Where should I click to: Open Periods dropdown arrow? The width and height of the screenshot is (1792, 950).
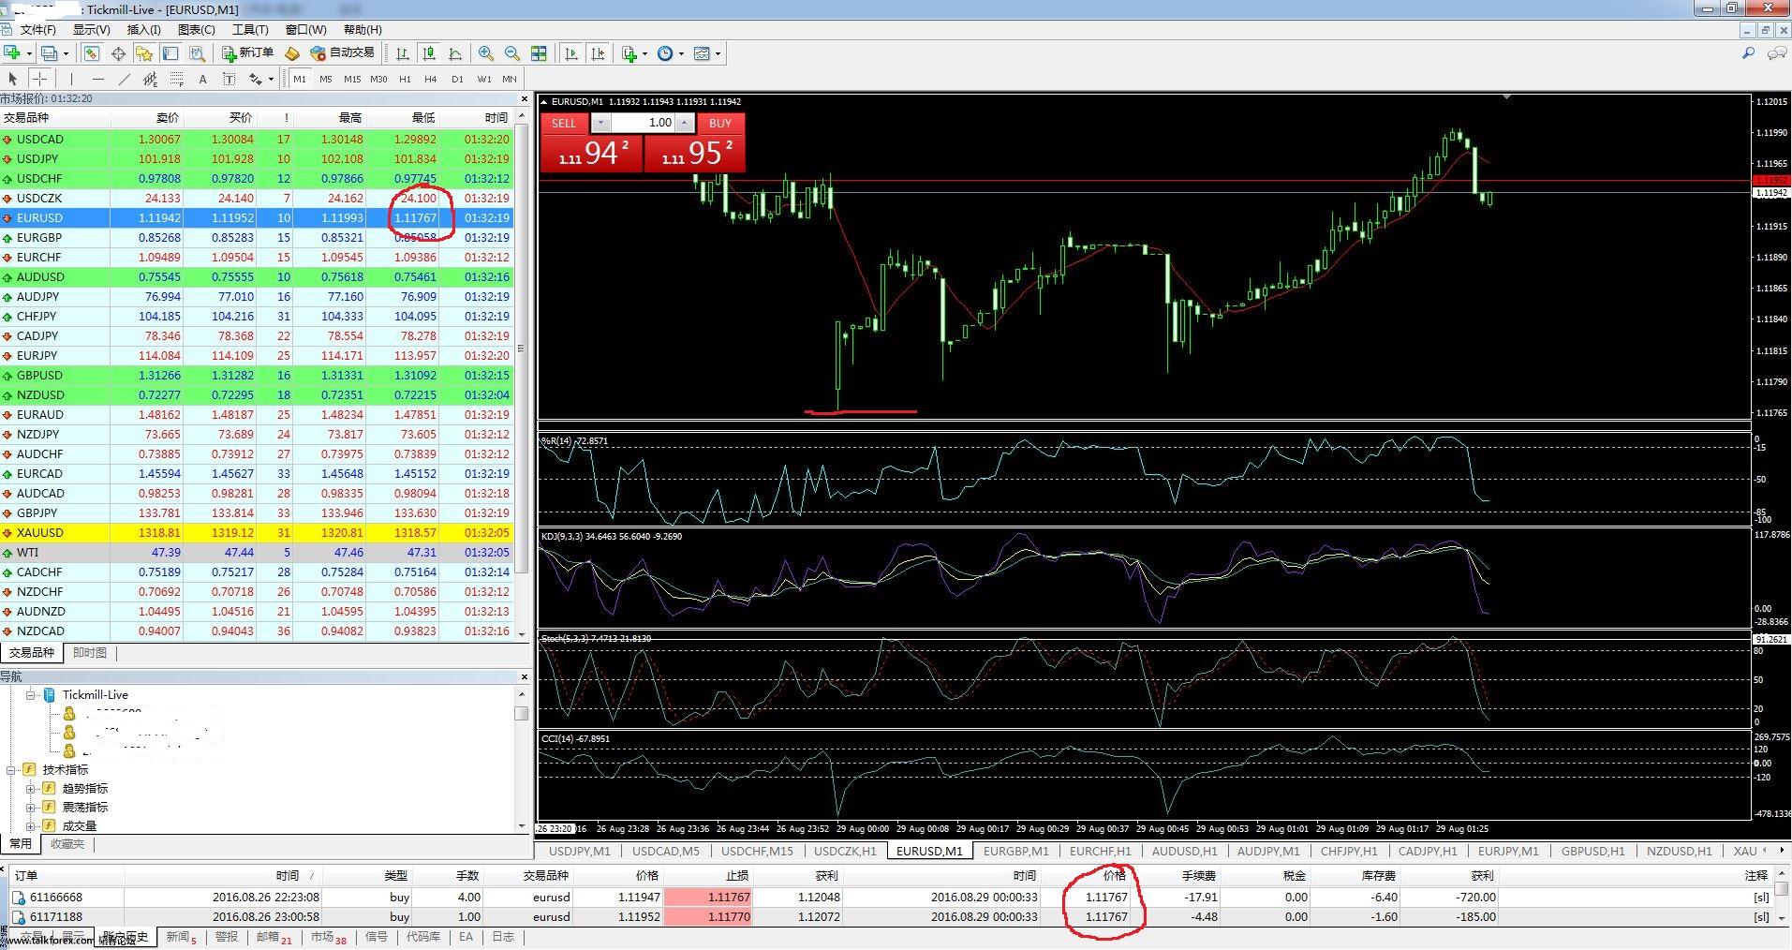point(681,53)
